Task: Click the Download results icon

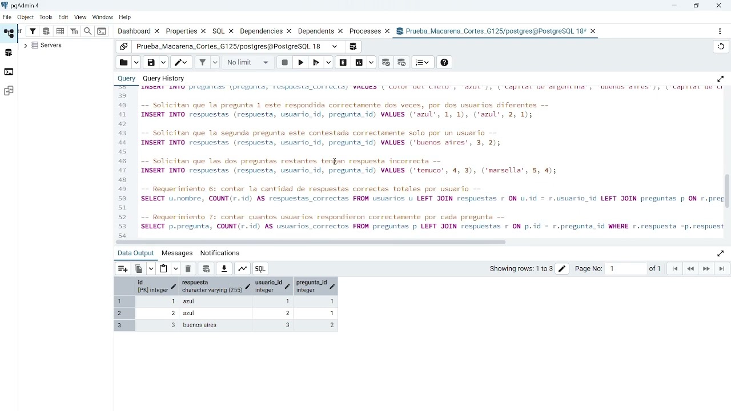Action: pos(225,269)
